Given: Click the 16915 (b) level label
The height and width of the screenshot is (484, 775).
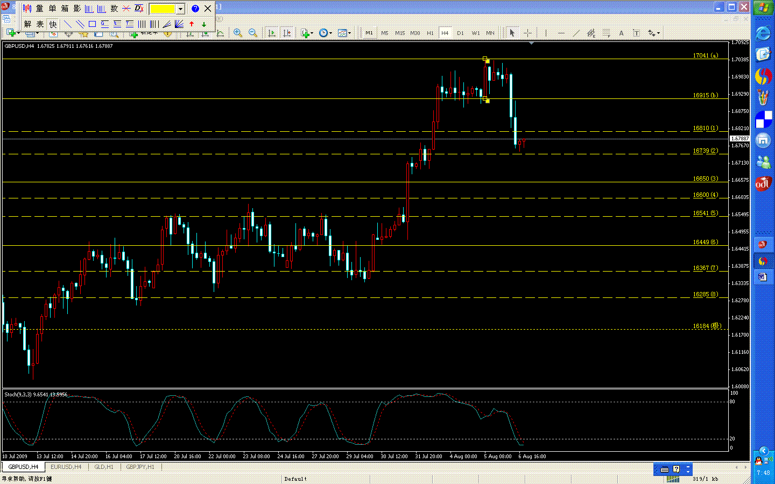Looking at the screenshot, I should click(x=705, y=95).
